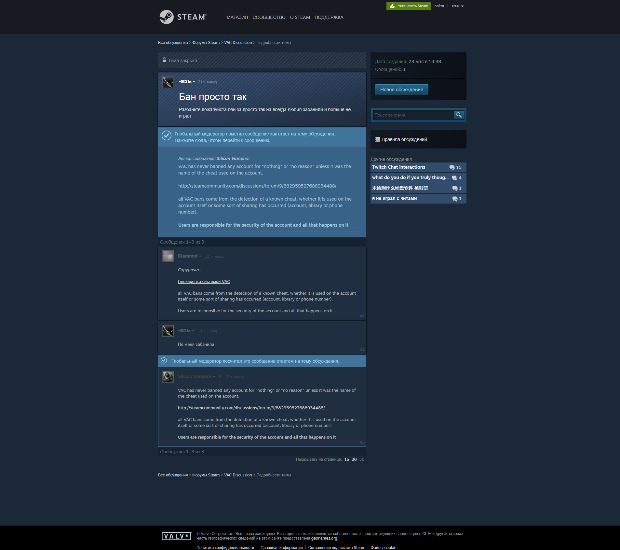Click checkmark icon in lower moderator banner
Screen dimensions: 620x550
pos(164,360)
